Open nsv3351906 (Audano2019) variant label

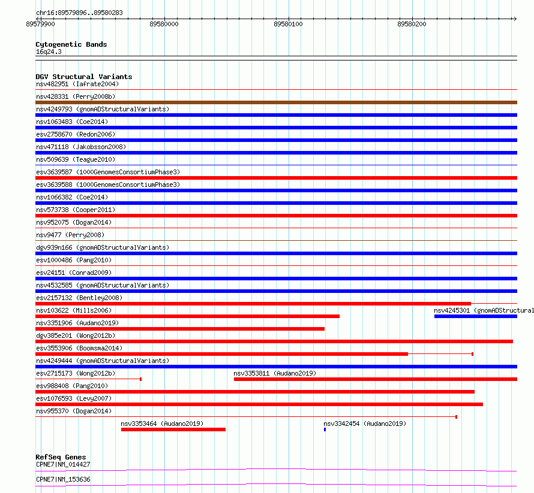77,323
